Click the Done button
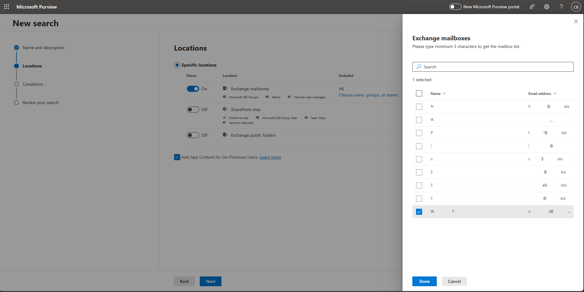 click(x=424, y=281)
